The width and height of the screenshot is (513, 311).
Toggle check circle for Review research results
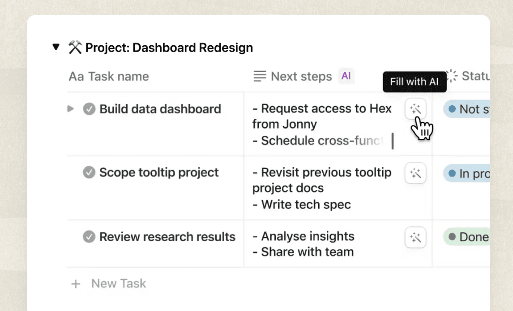click(x=89, y=237)
